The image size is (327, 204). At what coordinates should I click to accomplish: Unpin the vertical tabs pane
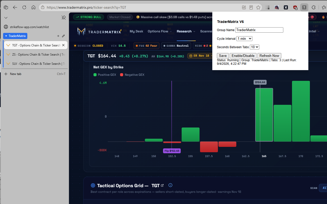point(64,18)
